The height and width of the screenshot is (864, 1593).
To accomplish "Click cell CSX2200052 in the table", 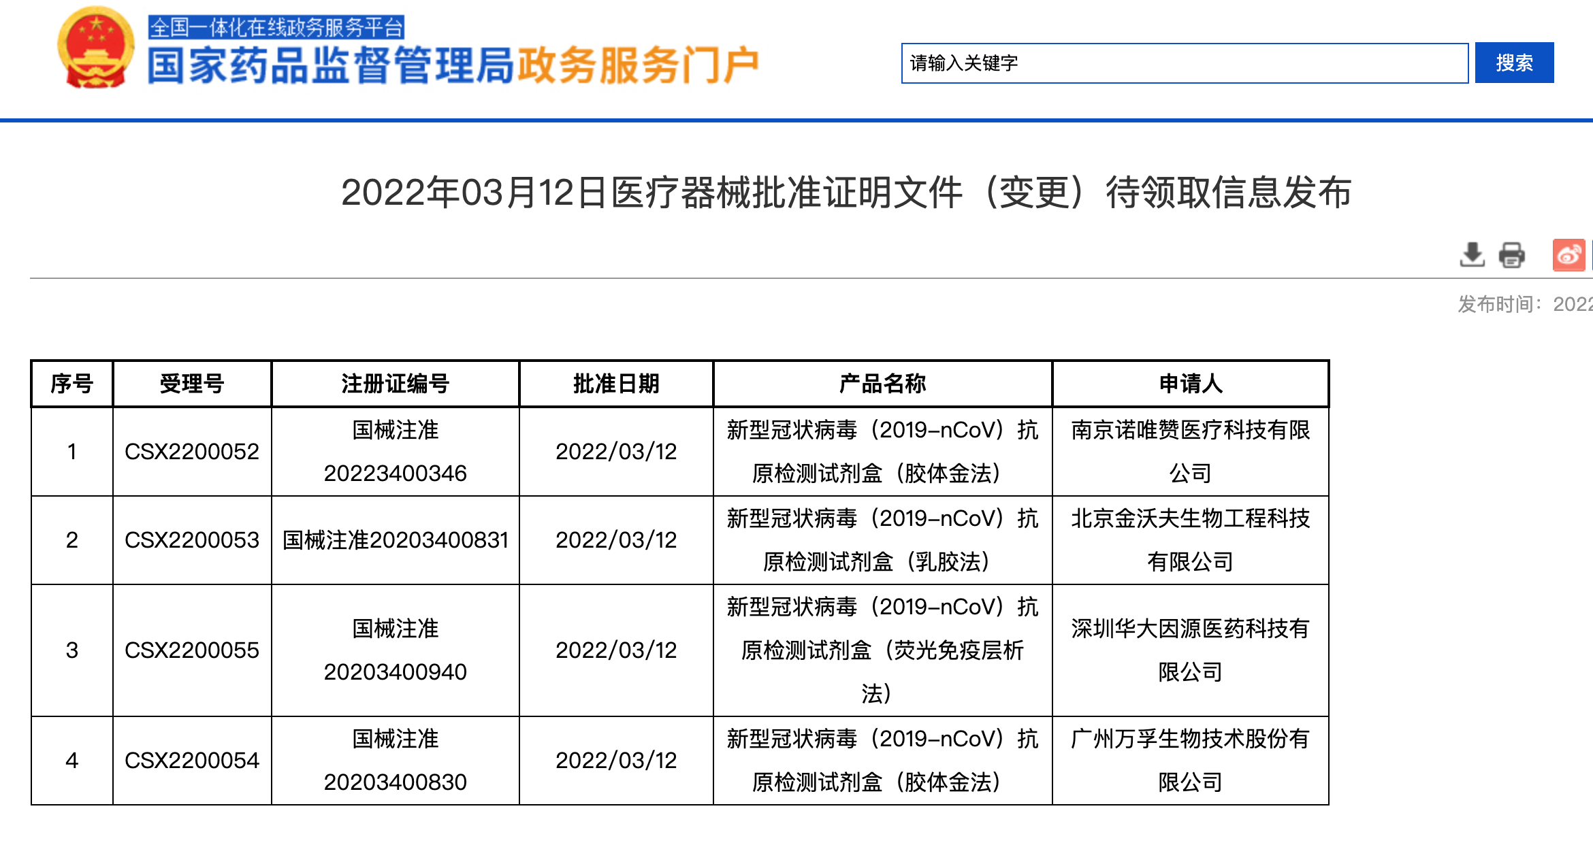I will pos(192,452).
